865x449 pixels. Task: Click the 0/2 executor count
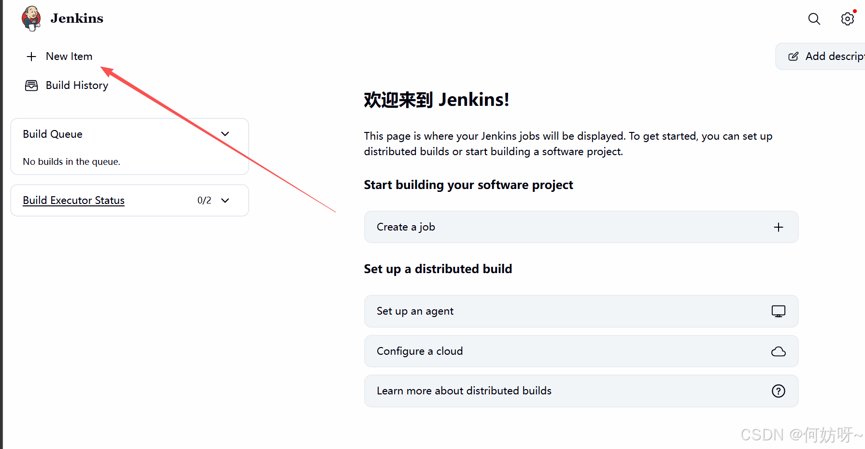tap(204, 200)
